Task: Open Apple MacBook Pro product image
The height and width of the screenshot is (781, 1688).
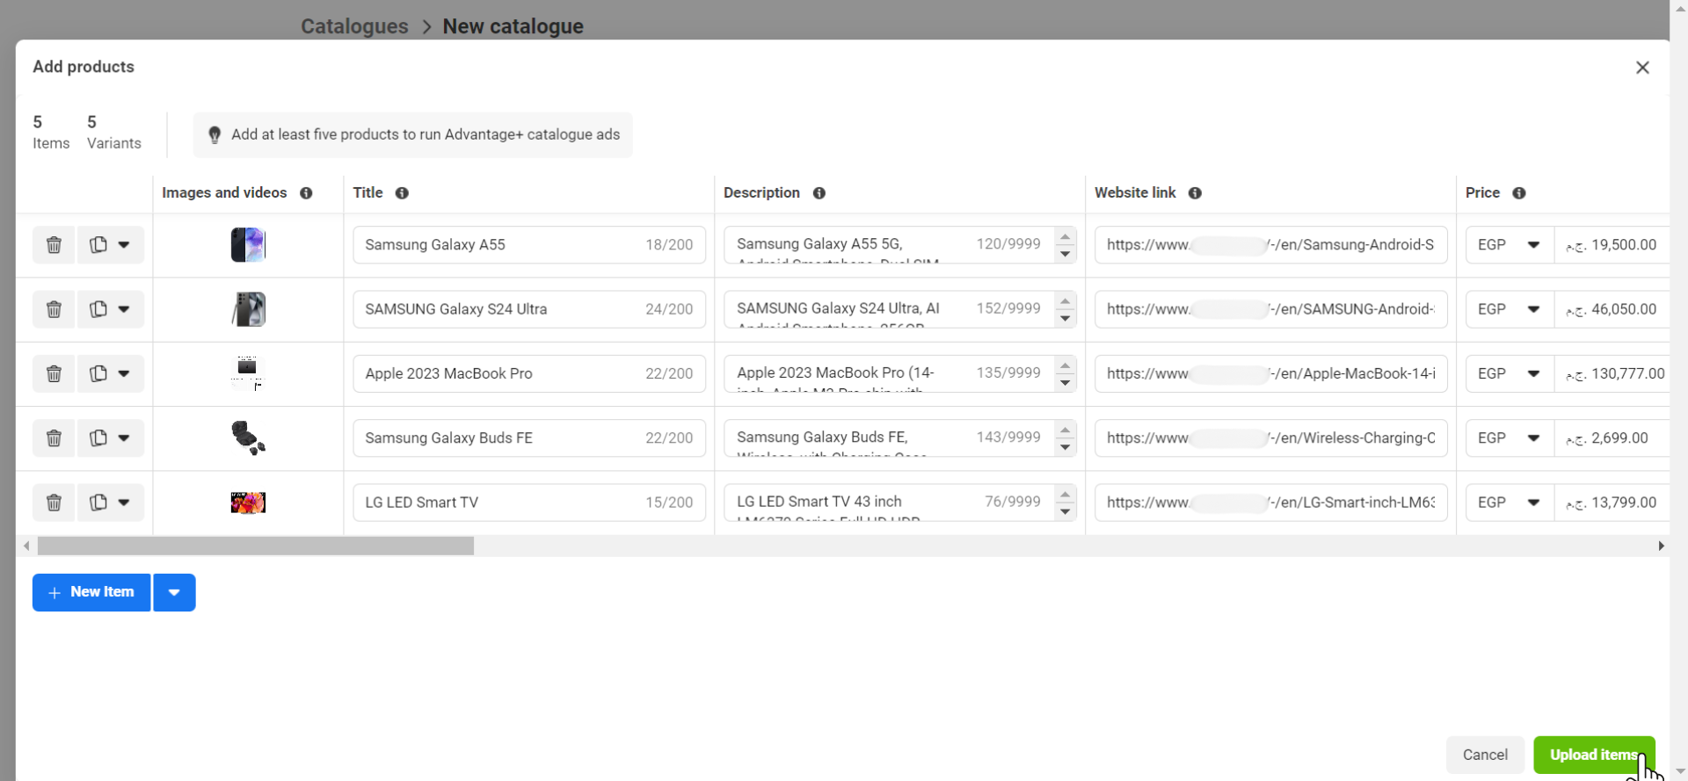Action: tap(248, 373)
